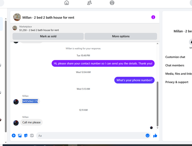Click Millan's avatar beside Call me please
The image size is (192, 146).
click(x=16, y=123)
